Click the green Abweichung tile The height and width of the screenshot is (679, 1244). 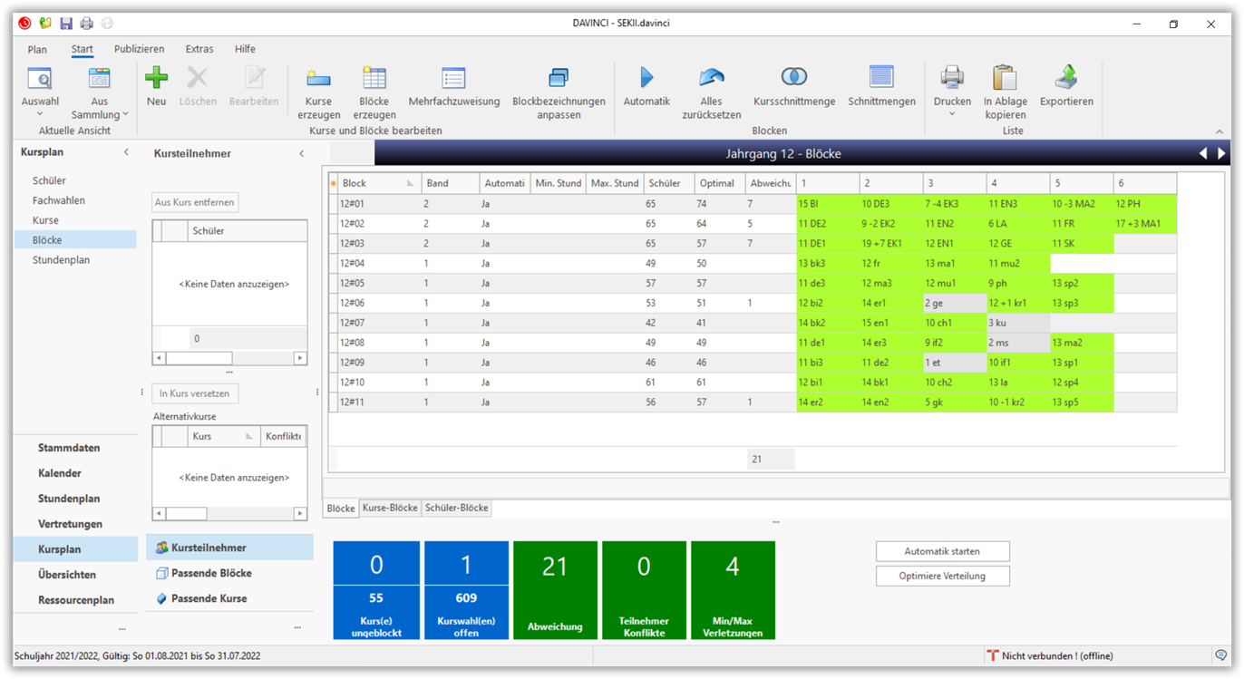[555, 590]
